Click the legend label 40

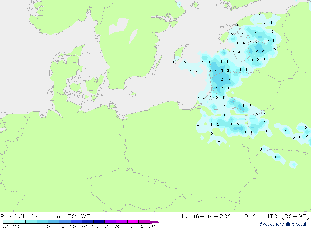pyautogui.click(x=129, y=226)
